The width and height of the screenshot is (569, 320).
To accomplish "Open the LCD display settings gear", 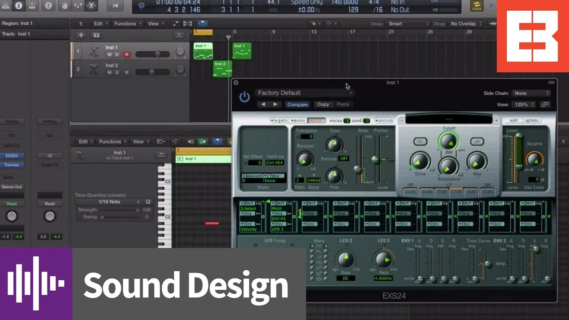I will tap(142, 6).
